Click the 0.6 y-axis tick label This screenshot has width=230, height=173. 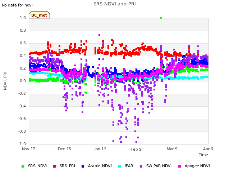point(23,43)
